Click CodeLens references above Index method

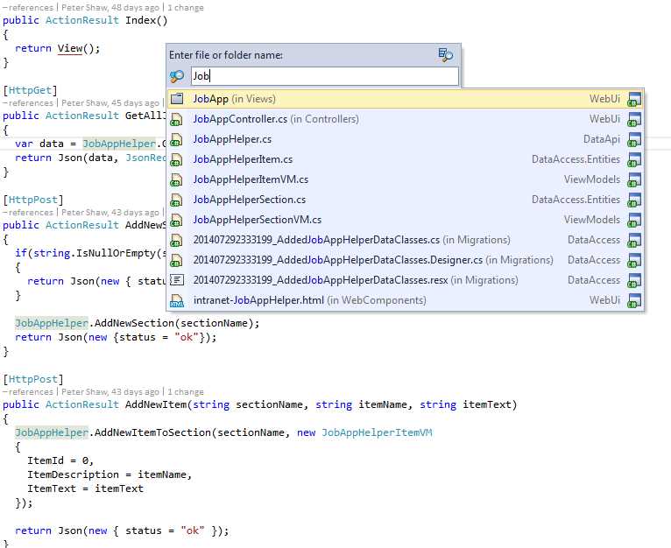[x=28, y=8]
